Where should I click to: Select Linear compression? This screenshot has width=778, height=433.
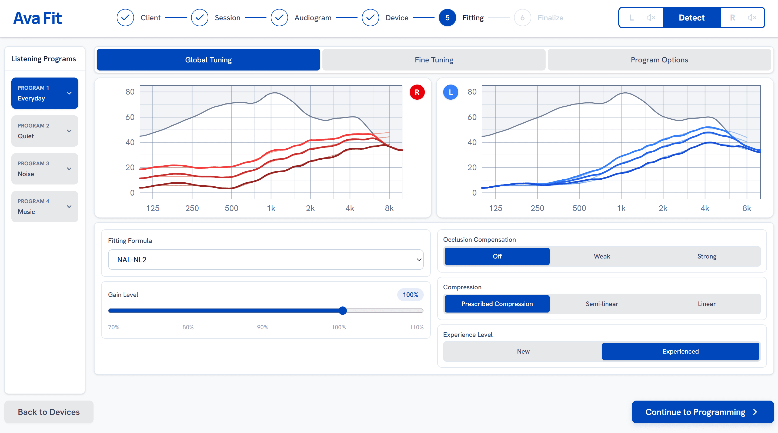click(x=707, y=304)
